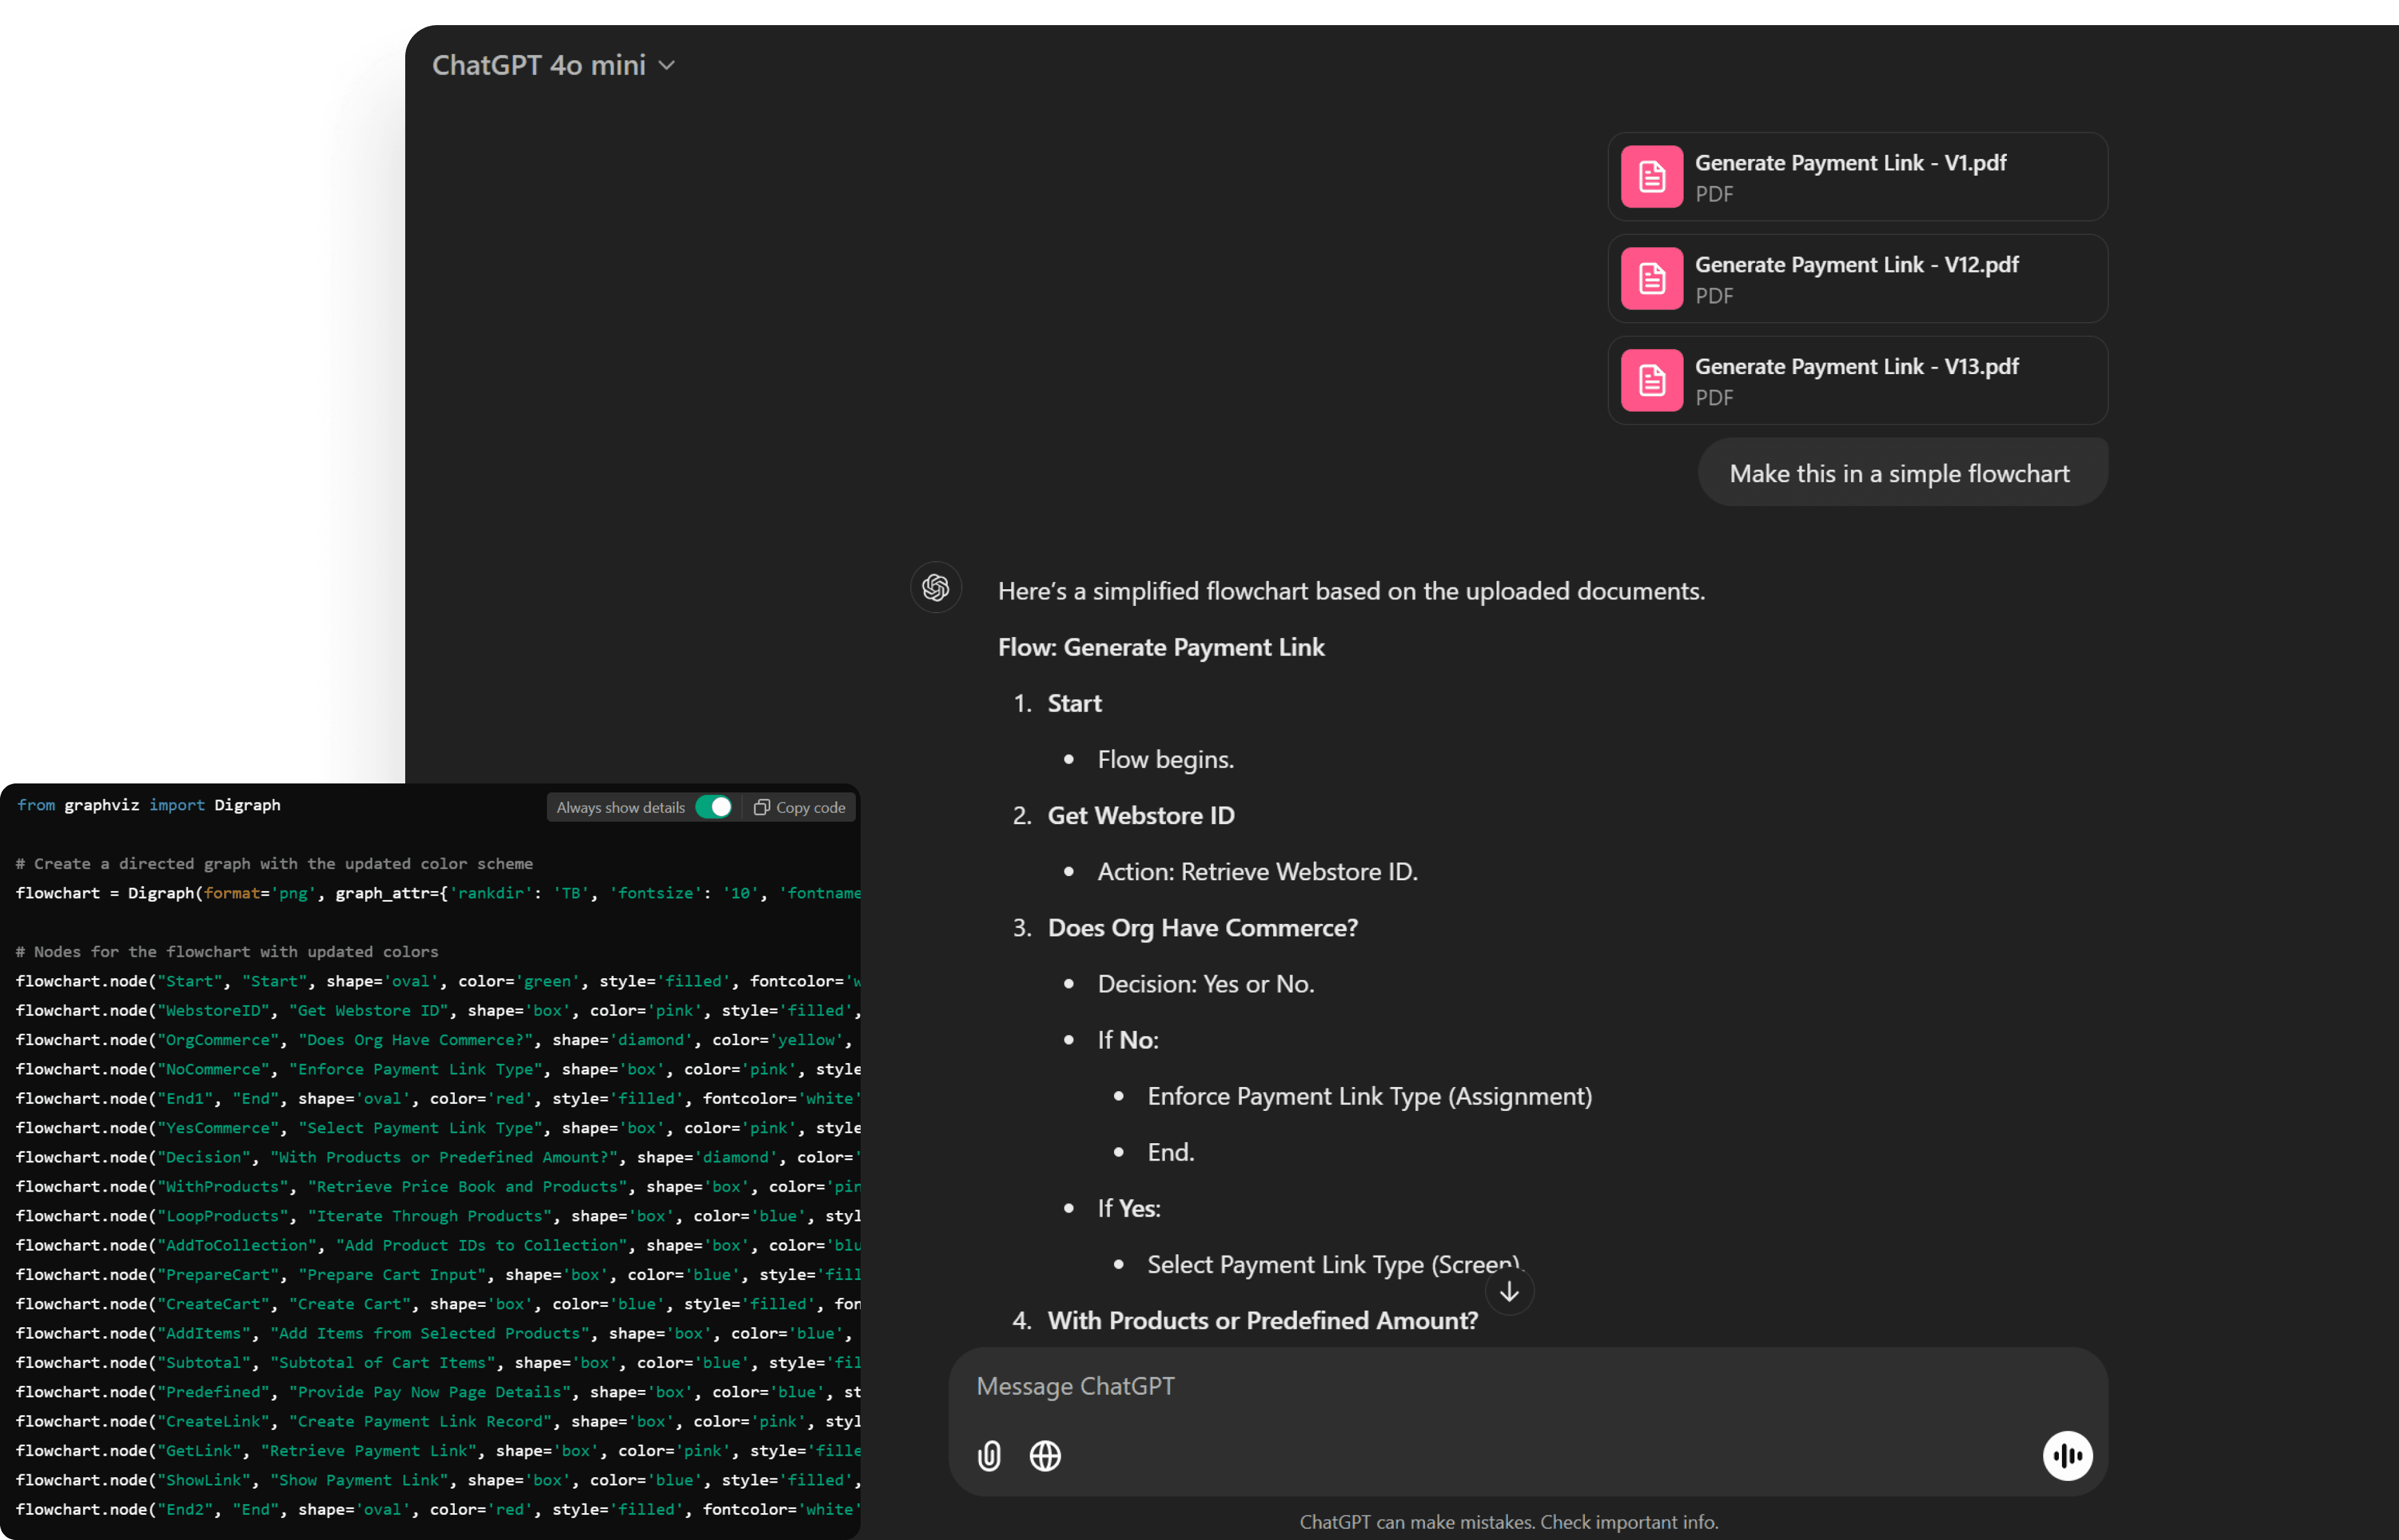The width and height of the screenshot is (2399, 1540).
Task: Click the V1.pdf pink document icon
Action: coord(1652,177)
